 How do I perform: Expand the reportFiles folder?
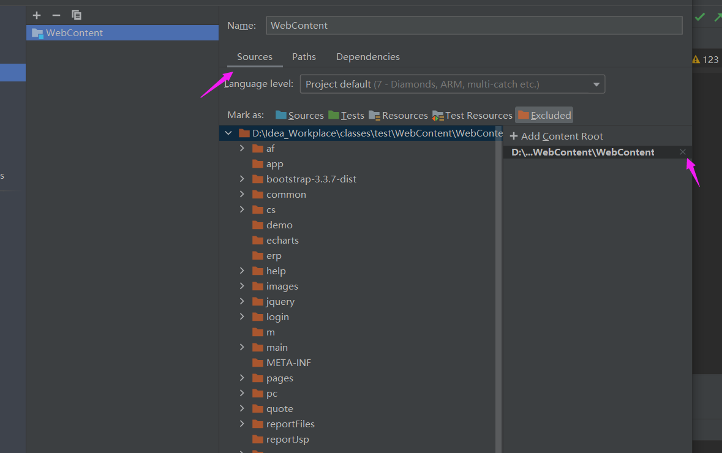tap(243, 424)
